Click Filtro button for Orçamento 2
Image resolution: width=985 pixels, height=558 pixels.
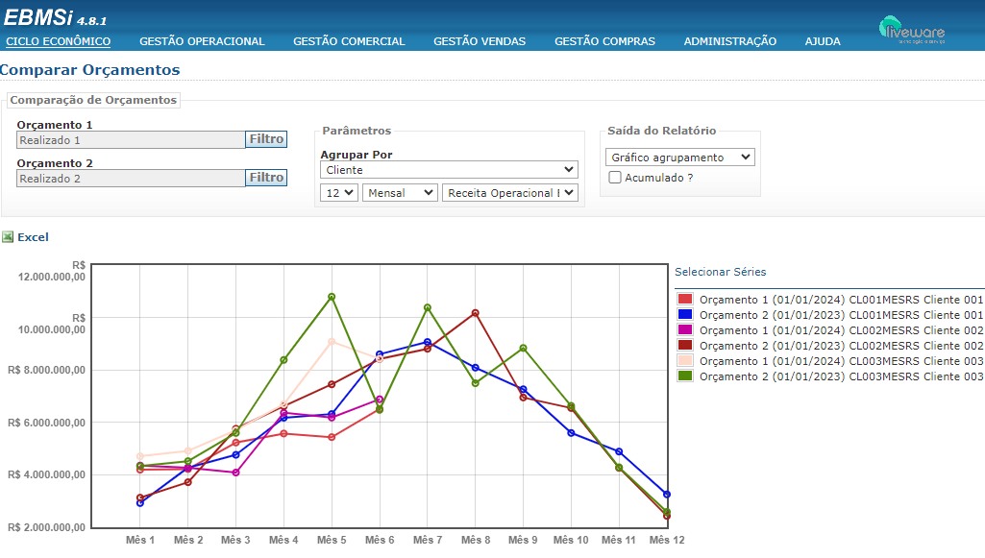[x=266, y=178]
